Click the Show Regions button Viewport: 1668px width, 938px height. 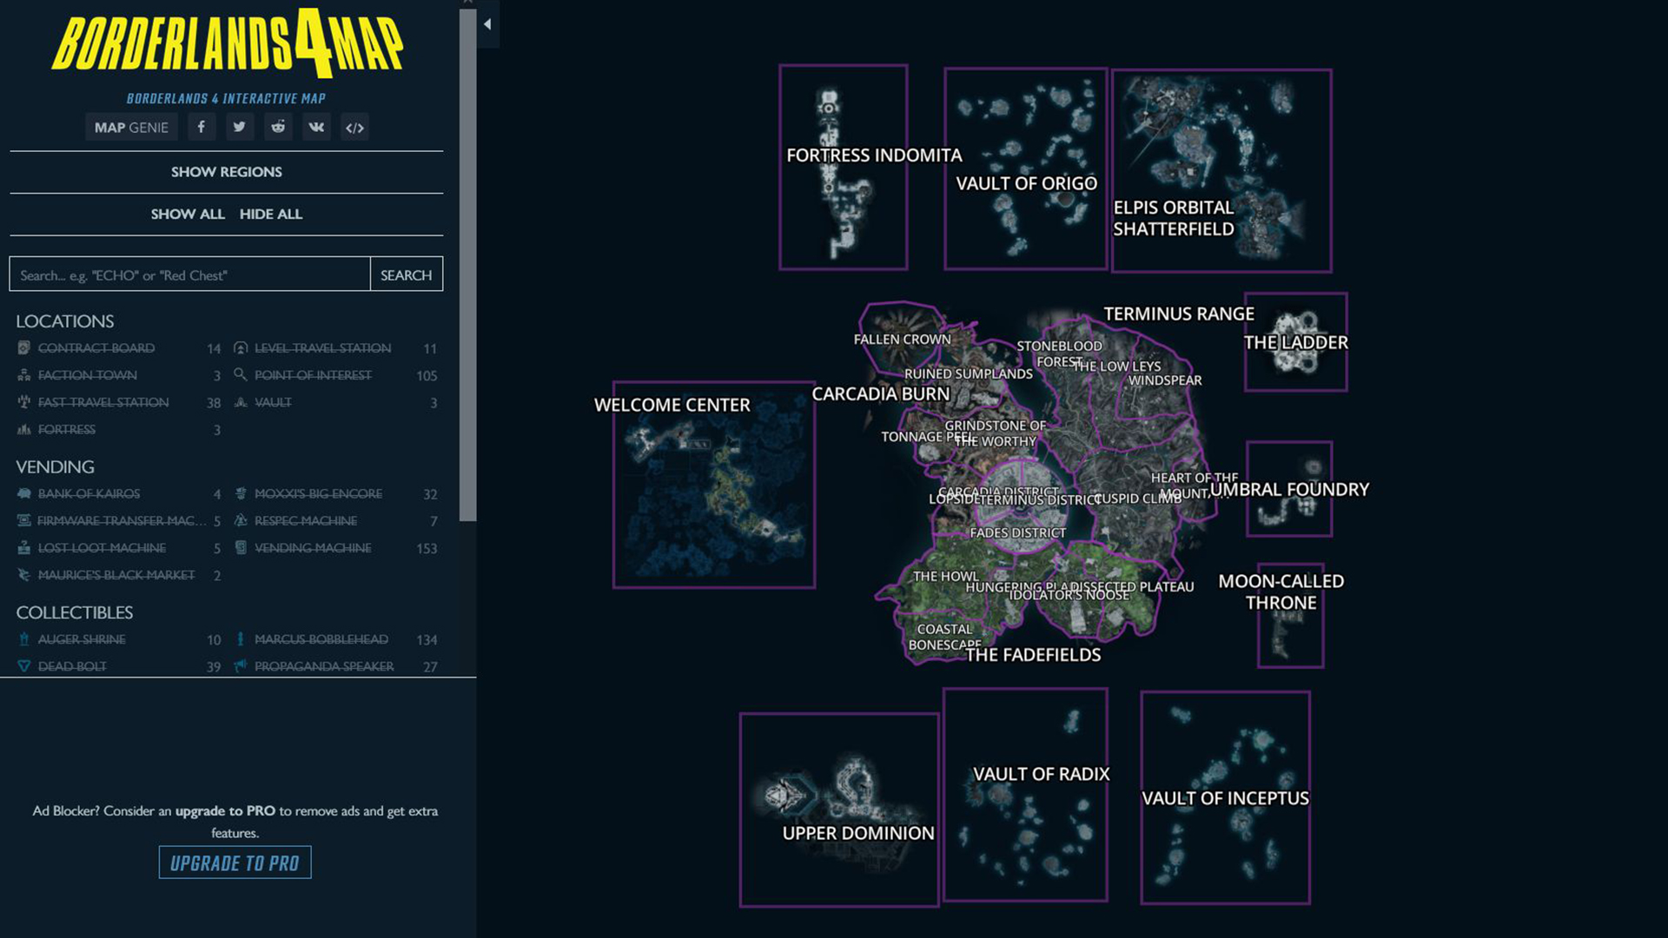point(226,172)
